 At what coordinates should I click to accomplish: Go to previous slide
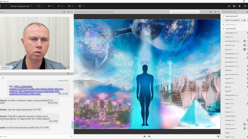pyautogui.click(x=145, y=136)
